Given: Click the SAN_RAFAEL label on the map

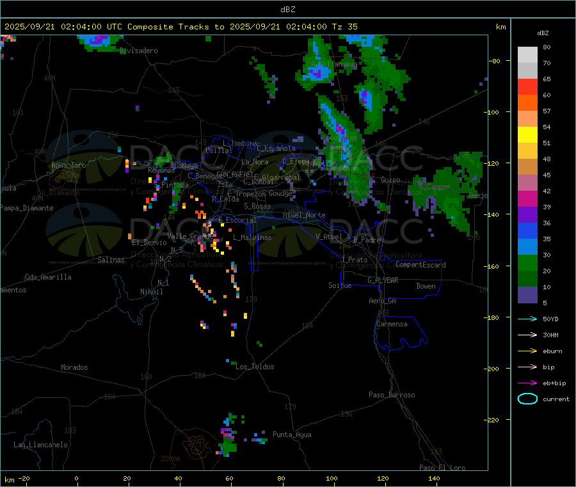Looking at the screenshot, I should (x=235, y=174).
